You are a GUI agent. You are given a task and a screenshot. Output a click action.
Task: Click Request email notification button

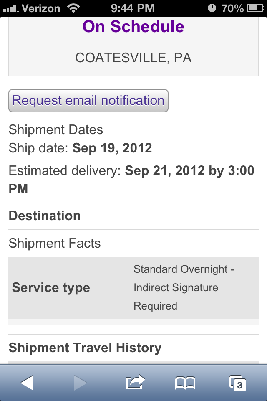tap(88, 101)
